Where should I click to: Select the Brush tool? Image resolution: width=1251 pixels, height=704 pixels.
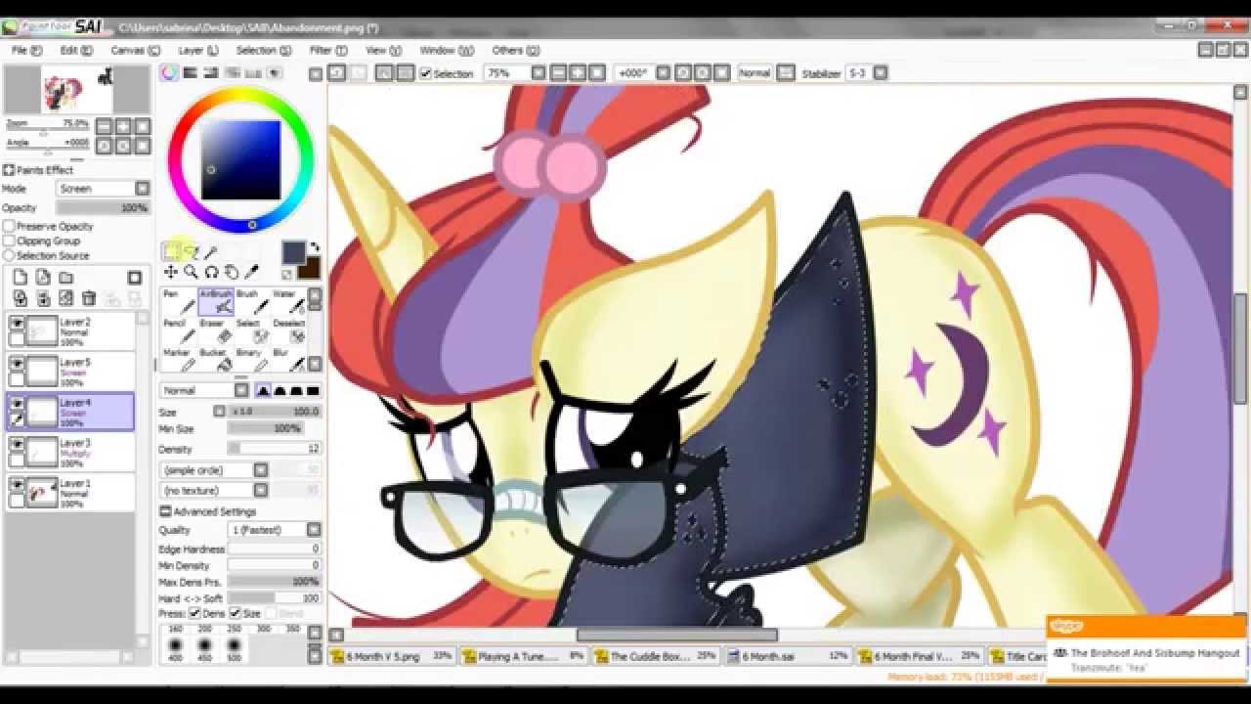[x=252, y=301]
